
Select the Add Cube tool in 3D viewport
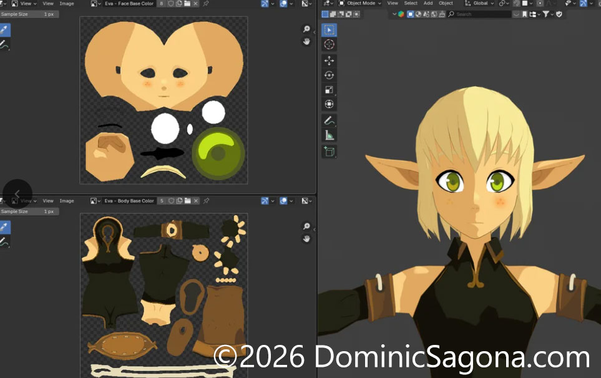pos(329,152)
